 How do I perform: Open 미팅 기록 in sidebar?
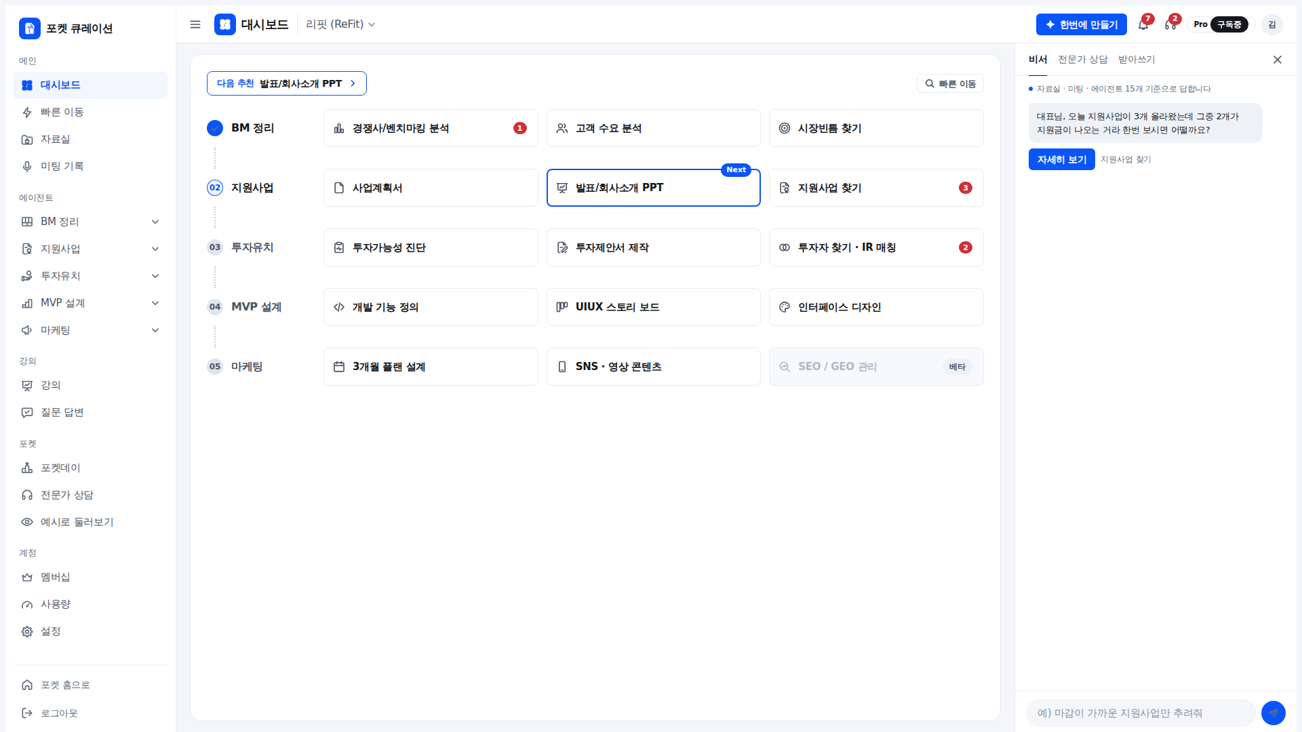(90, 167)
